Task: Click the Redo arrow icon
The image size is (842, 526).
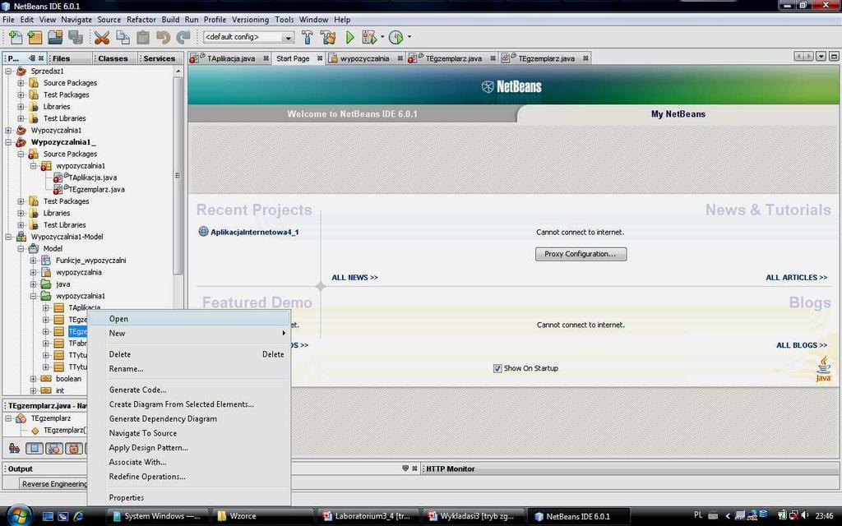Action: point(183,37)
